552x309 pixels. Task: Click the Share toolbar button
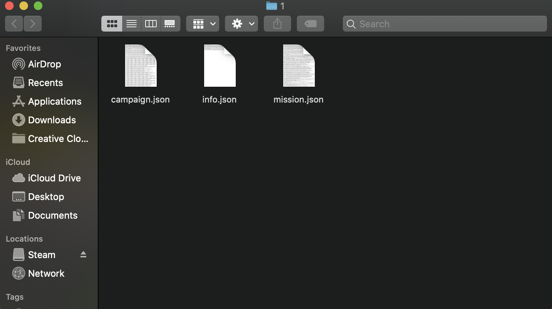[x=277, y=24]
